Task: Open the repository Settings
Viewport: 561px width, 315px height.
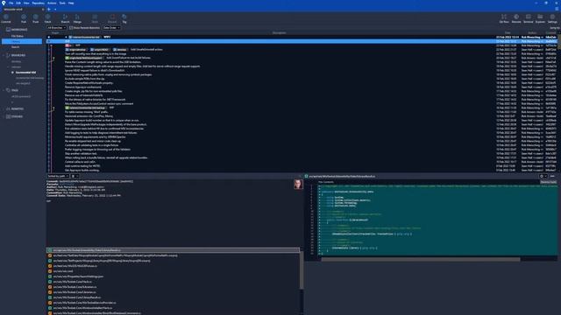Action: pyautogui.click(x=552, y=18)
